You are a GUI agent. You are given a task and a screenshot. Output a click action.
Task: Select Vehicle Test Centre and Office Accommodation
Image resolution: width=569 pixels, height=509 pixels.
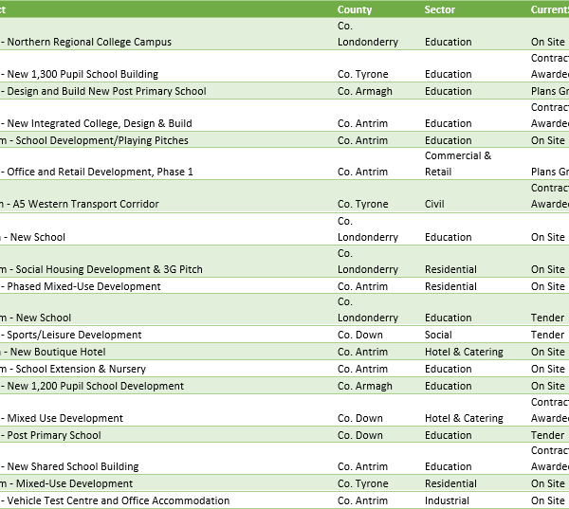119,500
